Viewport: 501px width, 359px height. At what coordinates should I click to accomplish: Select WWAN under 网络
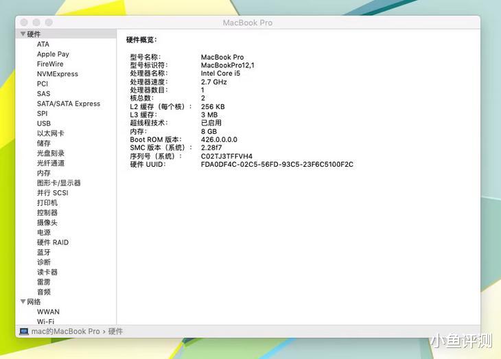48,312
